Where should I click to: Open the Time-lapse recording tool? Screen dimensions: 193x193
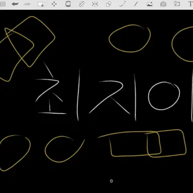coord(177,4)
